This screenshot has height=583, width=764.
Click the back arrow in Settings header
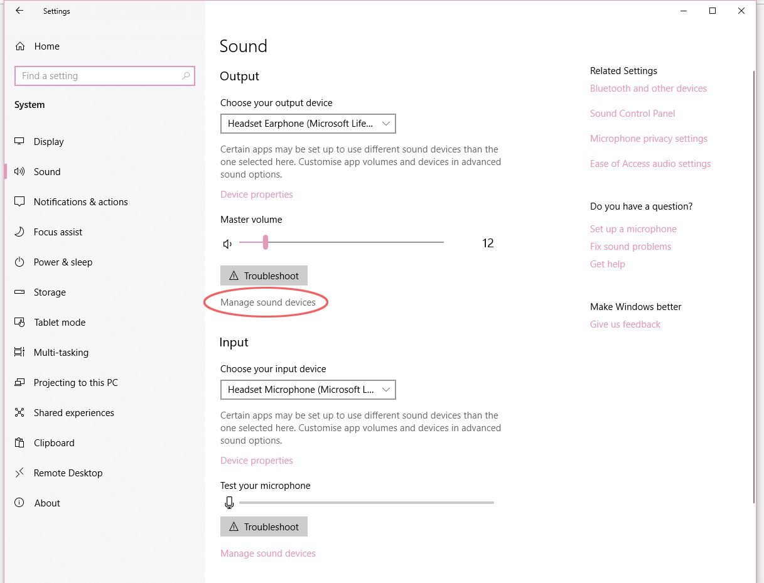click(x=19, y=11)
